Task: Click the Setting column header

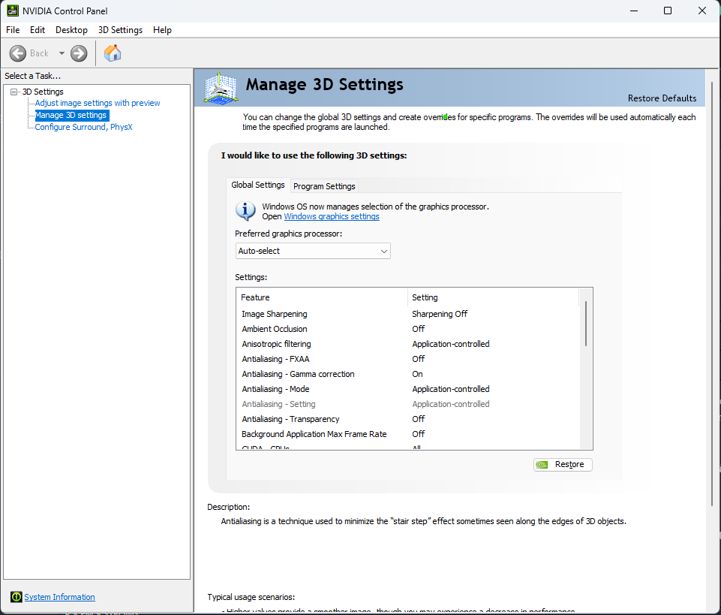Action: (493, 297)
